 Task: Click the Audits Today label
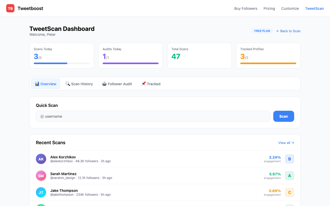[x=112, y=49]
